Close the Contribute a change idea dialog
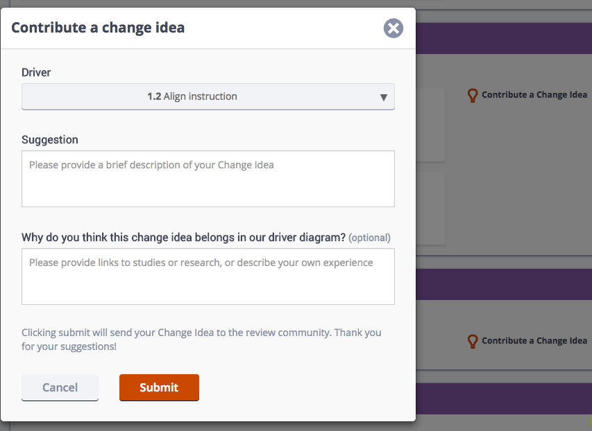The height and width of the screenshot is (431, 592). click(x=394, y=28)
